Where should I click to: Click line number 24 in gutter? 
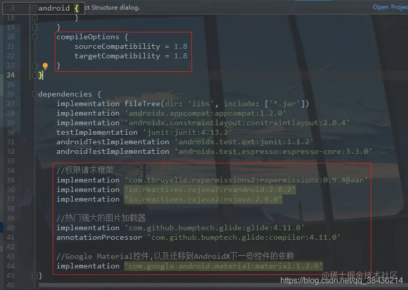[x=11, y=75]
